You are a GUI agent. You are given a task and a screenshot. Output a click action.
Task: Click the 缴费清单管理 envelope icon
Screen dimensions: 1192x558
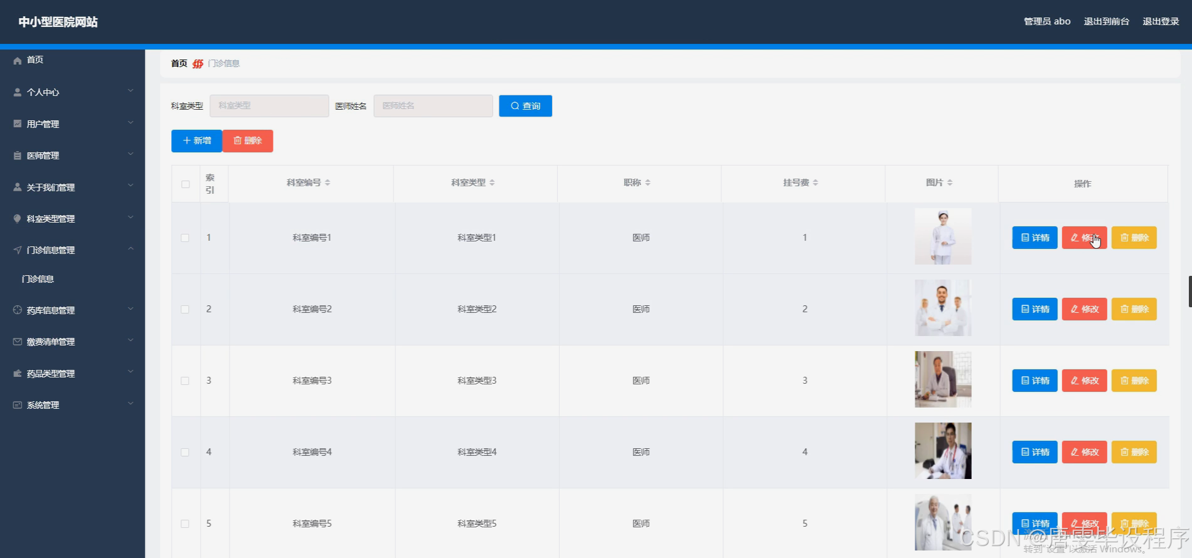(x=18, y=342)
